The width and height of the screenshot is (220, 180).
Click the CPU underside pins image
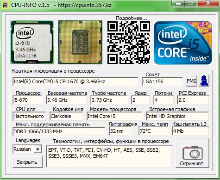point(80,43)
